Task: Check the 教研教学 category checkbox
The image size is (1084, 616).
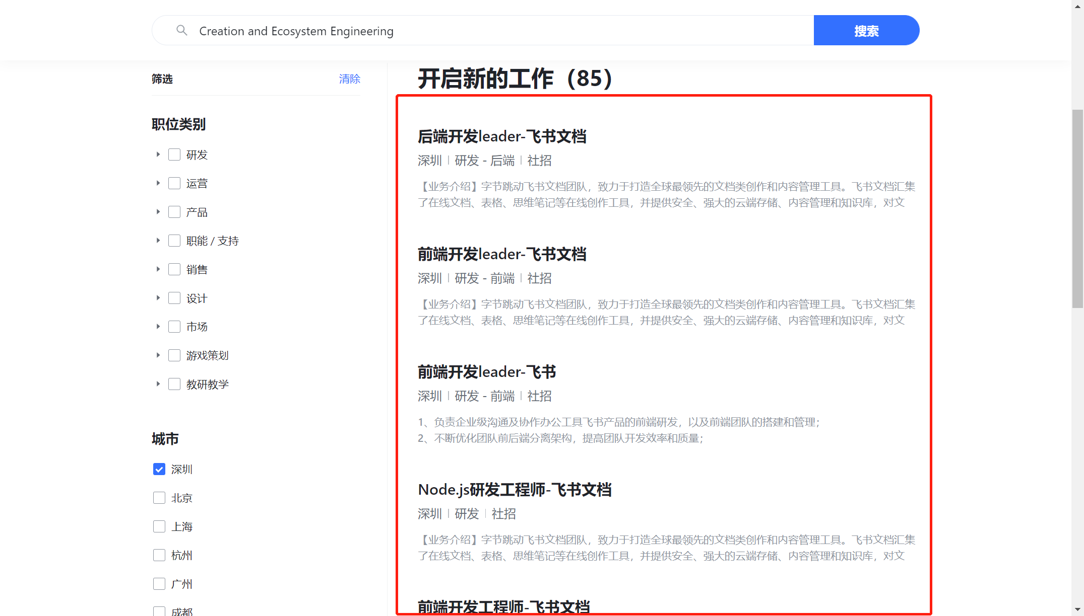Action: [x=174, y=384]
